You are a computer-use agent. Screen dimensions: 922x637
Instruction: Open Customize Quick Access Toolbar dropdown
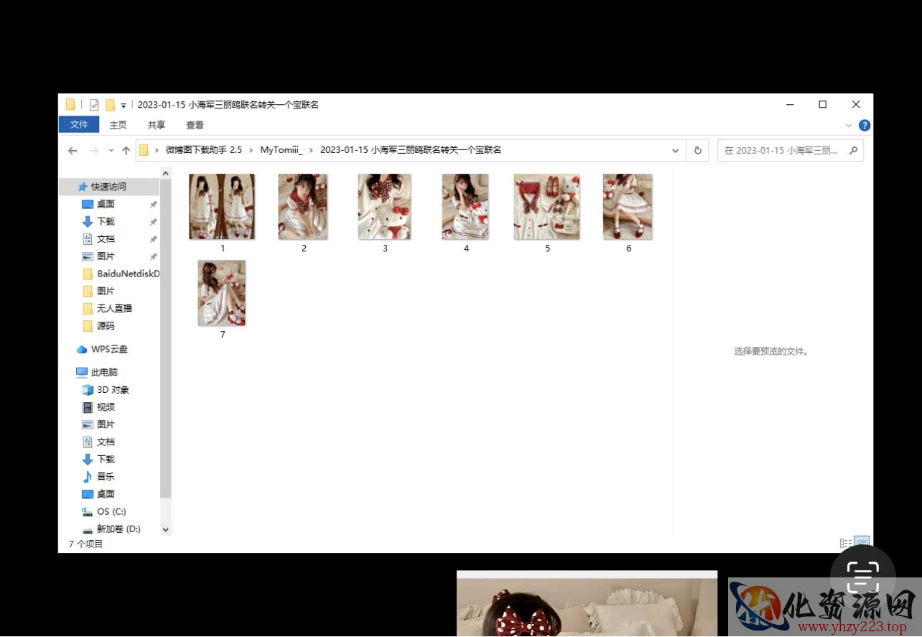tap(124, 106)
